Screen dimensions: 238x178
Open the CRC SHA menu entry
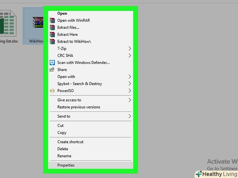91,55
